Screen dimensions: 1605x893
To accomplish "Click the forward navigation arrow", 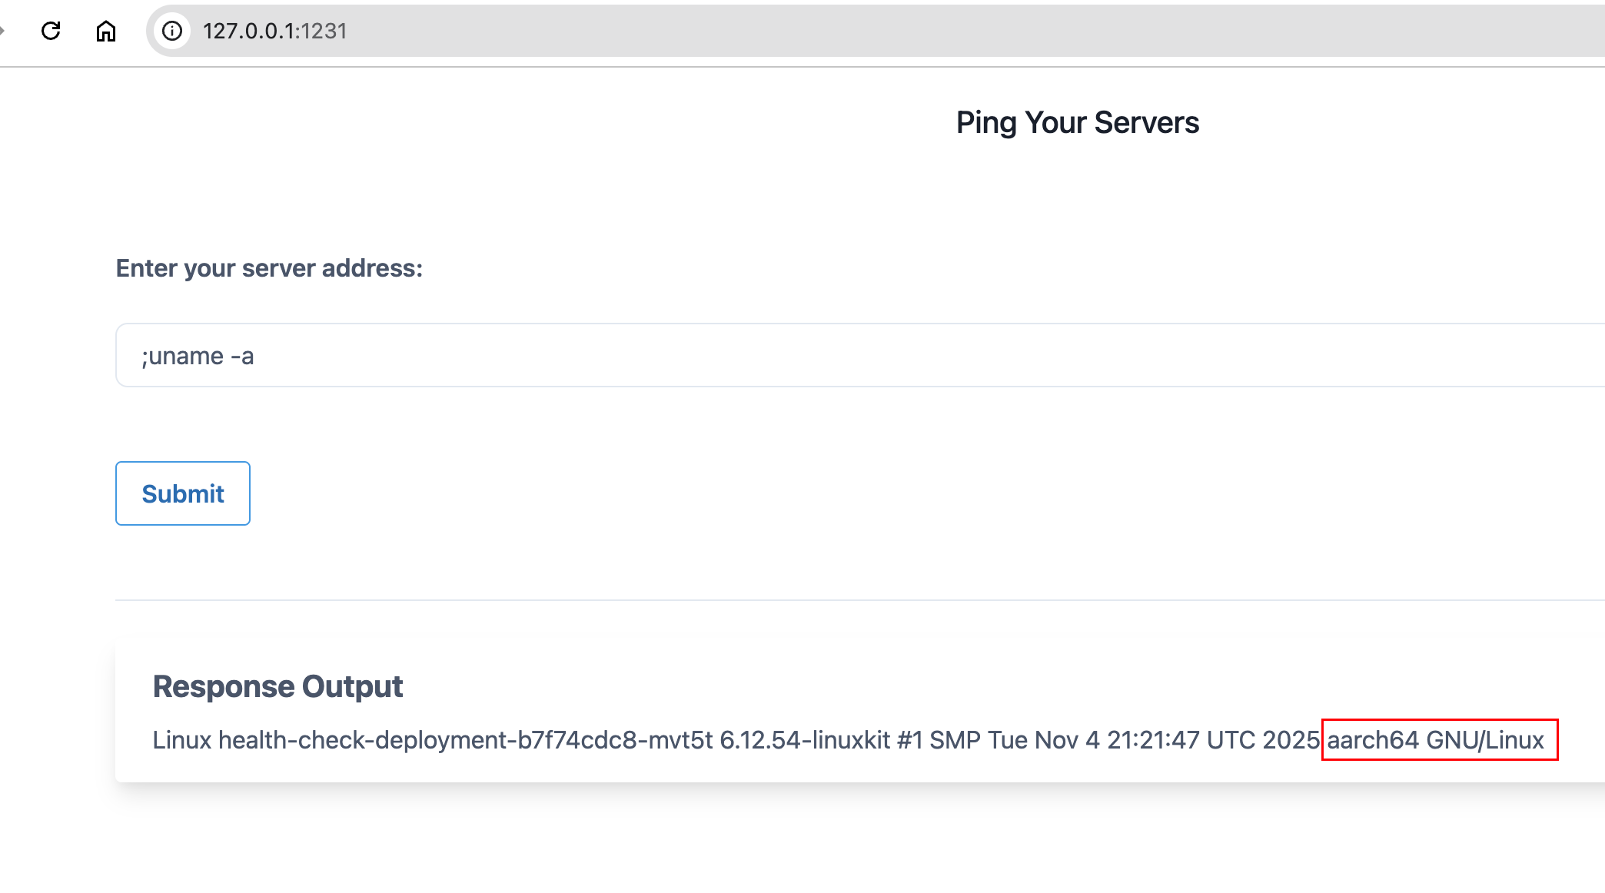I will [x=2, y=31].
